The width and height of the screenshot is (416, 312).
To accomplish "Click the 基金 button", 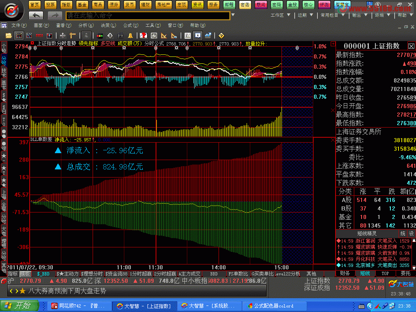I will point(82,4).
